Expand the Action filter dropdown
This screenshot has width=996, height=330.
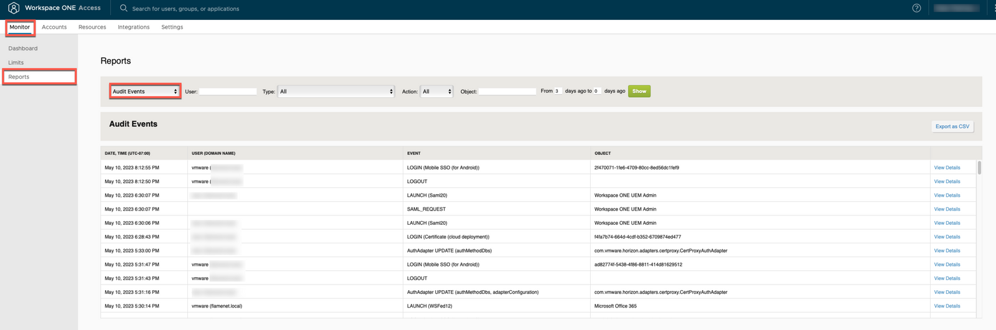(436, 92)
